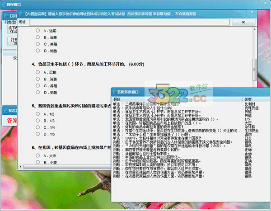Close the 教程窗口 tutorial window

coord(265,3)
